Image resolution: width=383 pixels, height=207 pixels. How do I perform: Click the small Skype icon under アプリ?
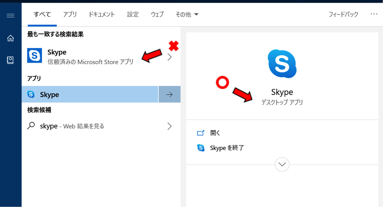[x=31, y=94]
